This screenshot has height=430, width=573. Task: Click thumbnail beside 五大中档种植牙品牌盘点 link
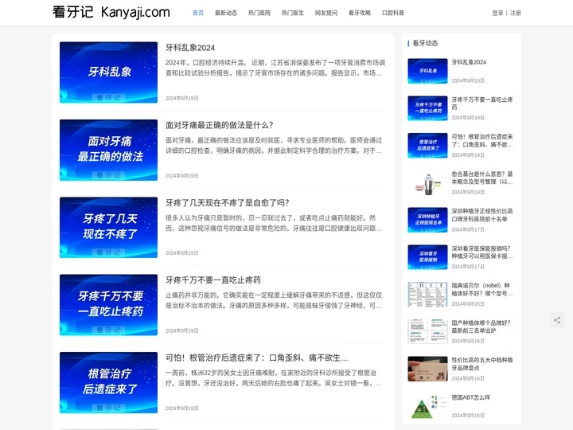point(427,369)
